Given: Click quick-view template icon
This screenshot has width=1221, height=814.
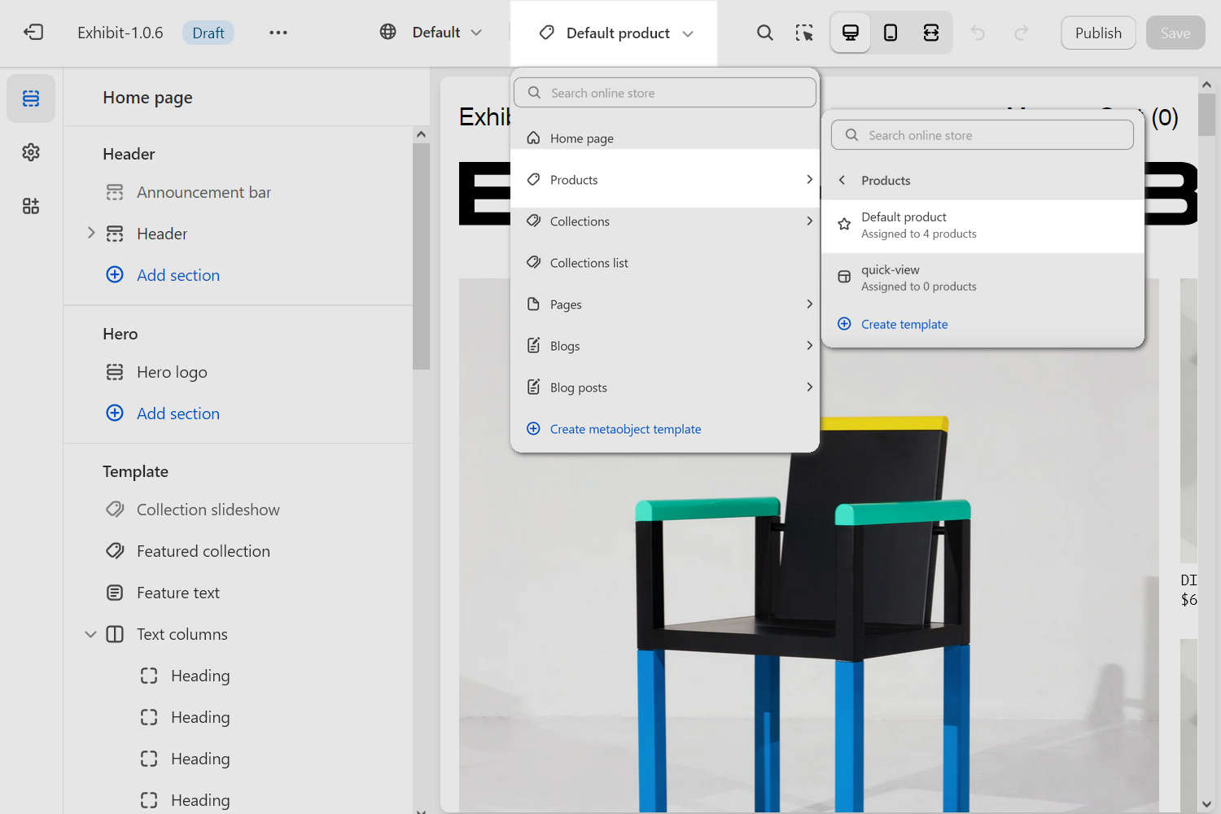Looking at the screenshot, I should (844, 277).
